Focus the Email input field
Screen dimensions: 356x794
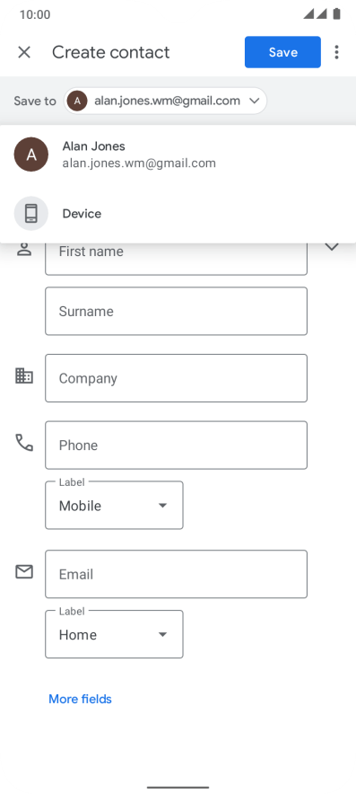point(176,574)
